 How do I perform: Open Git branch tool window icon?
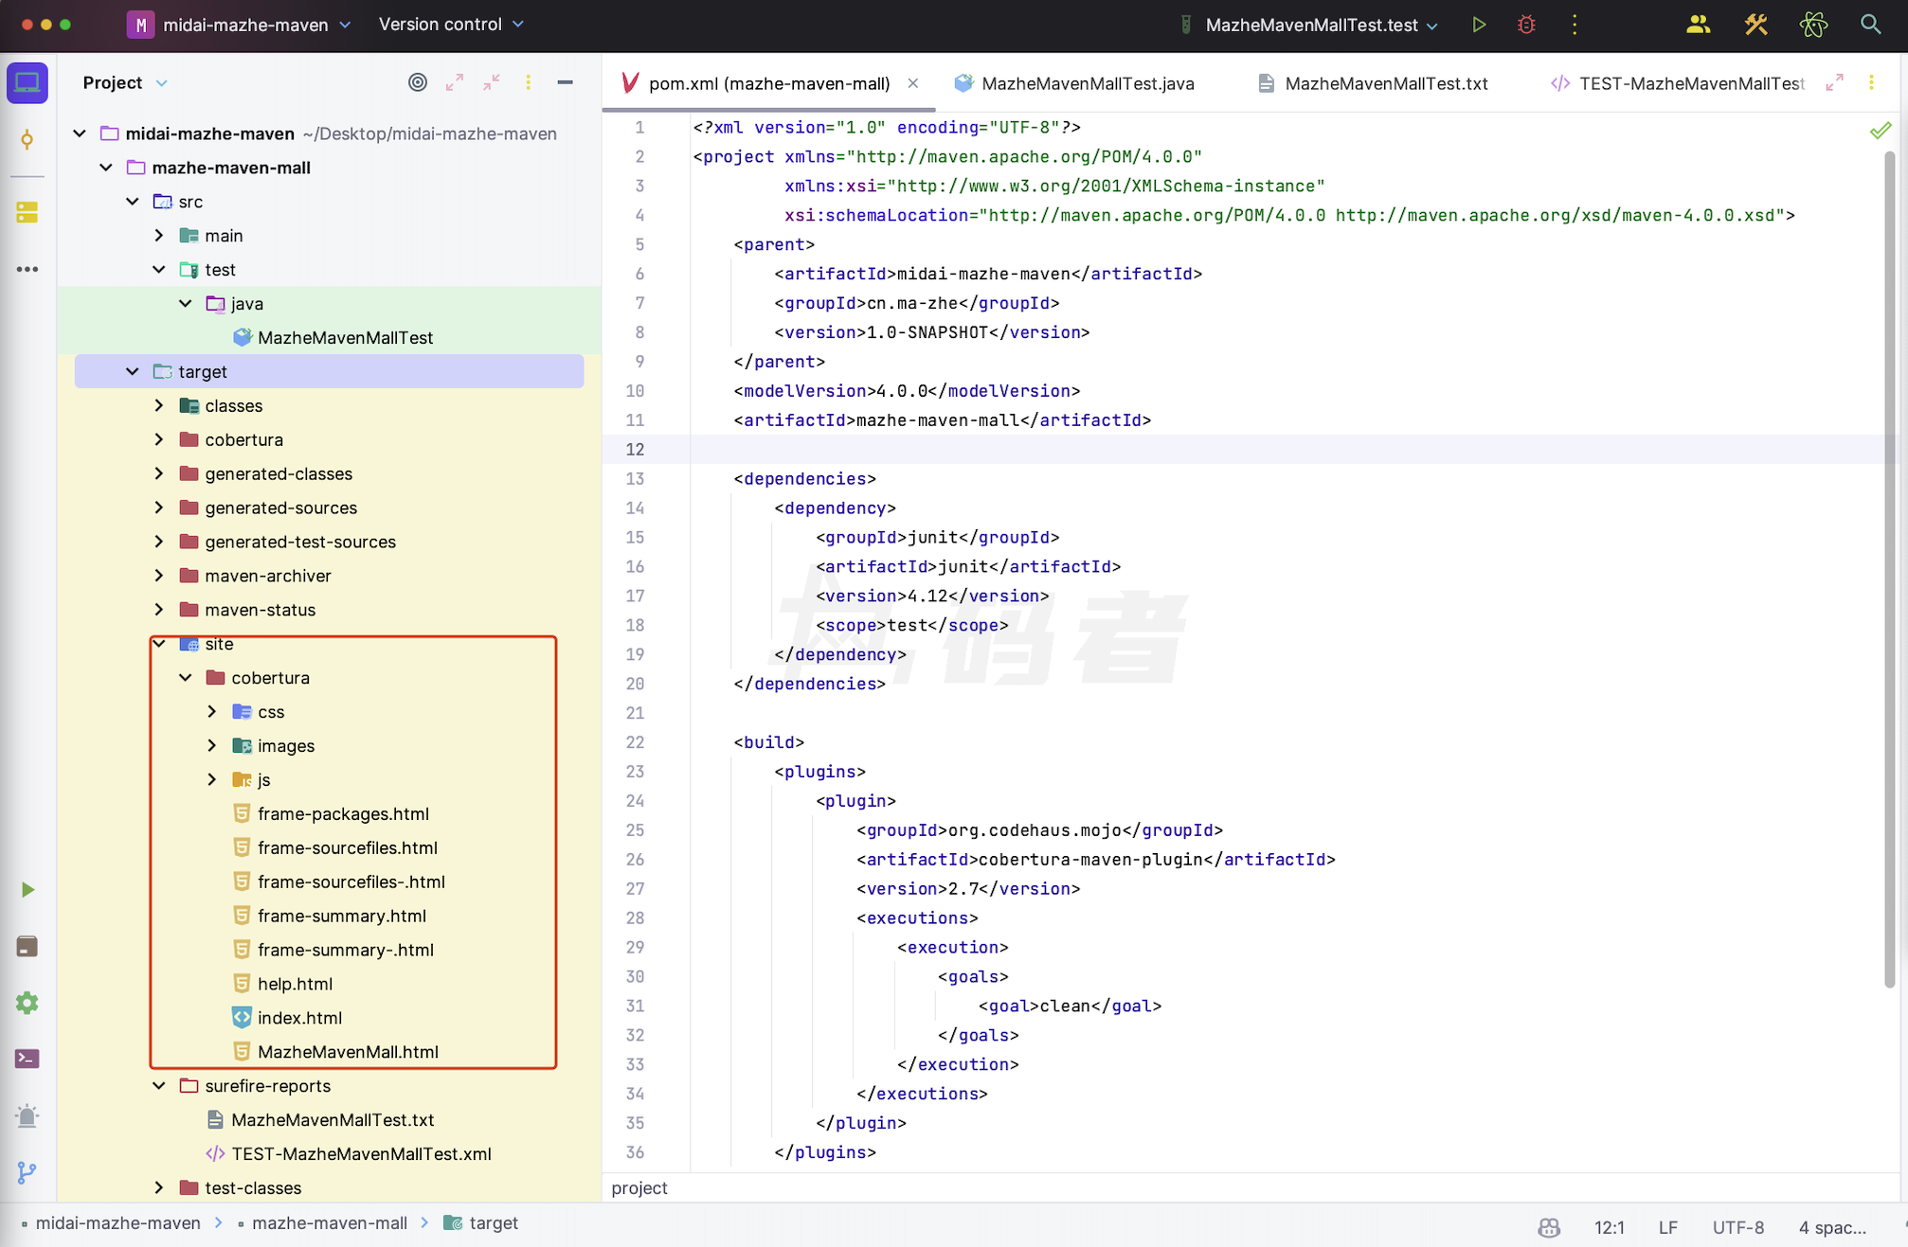(x=27, y=1173)
